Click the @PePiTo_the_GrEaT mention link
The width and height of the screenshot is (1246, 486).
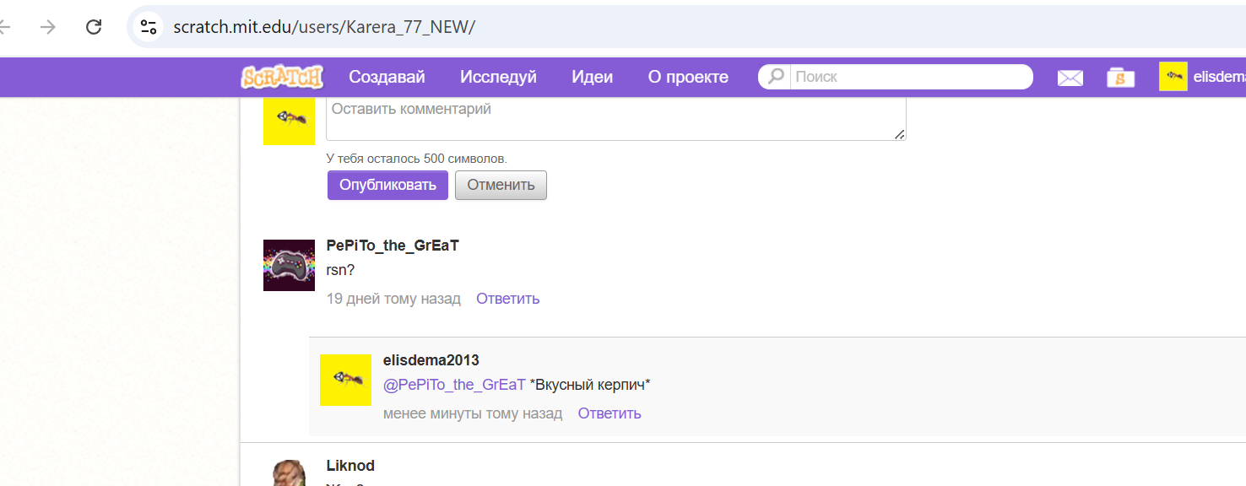(454, 385)
